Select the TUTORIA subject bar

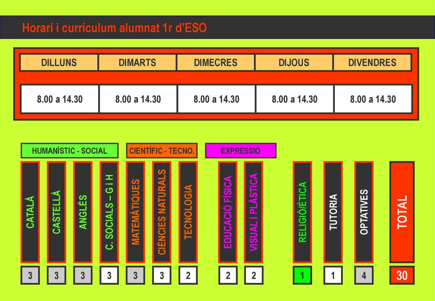click(x=333, y=212)
